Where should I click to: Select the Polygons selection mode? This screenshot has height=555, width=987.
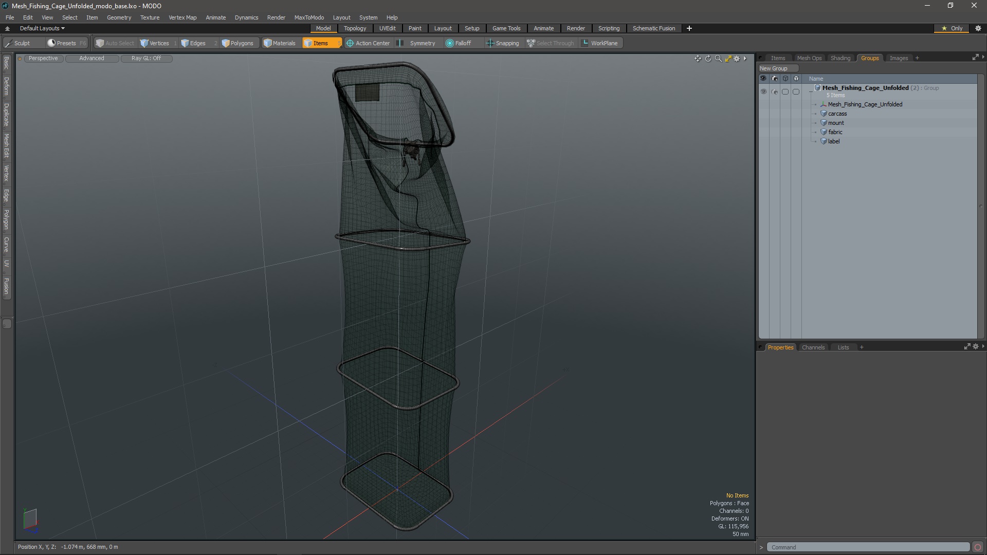click(x=237, y=43)
